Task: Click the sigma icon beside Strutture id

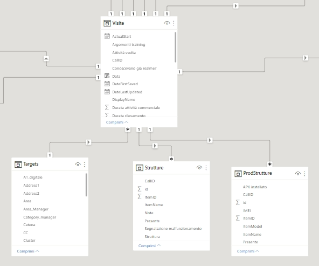Action: click(140, 189)
